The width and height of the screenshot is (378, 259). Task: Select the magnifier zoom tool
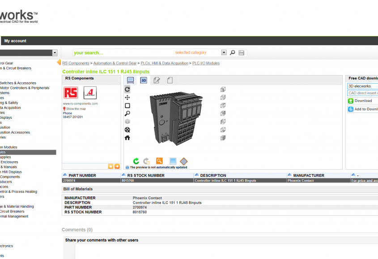pyautogui.click(x=127, y=113)
